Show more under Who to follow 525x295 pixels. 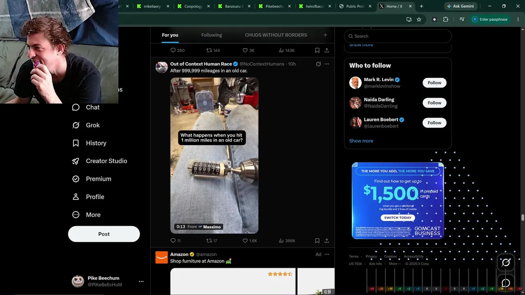(x=361, y=141)
